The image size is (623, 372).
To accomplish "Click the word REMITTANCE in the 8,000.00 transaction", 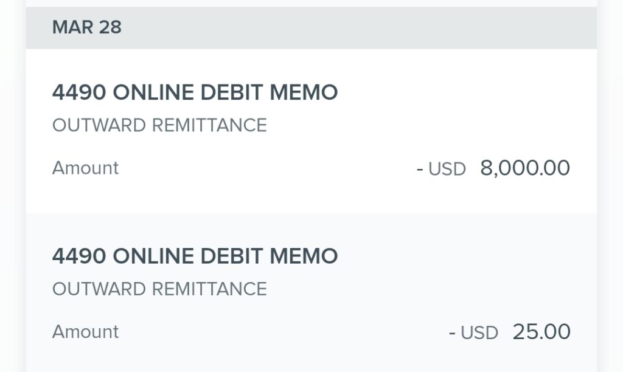I will [209, 125].
